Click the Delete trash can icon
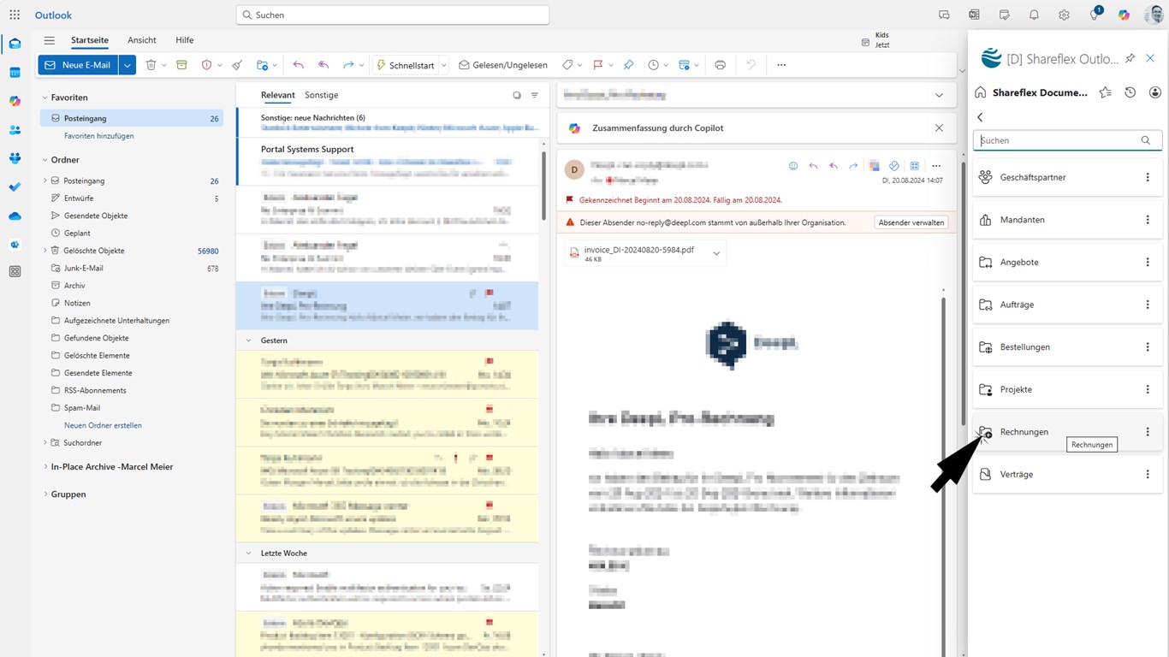The height and width of the screenshot is (657, 1169). [151, 65]
